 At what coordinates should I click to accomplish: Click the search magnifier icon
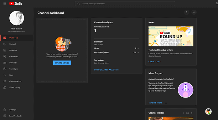[x=79, y=4]
